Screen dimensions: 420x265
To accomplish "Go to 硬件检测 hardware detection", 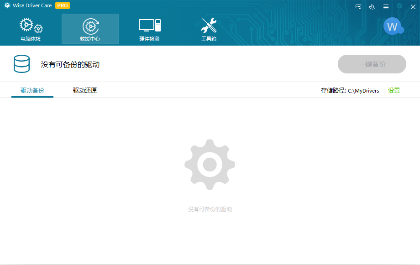I will (x=149, y=29).
